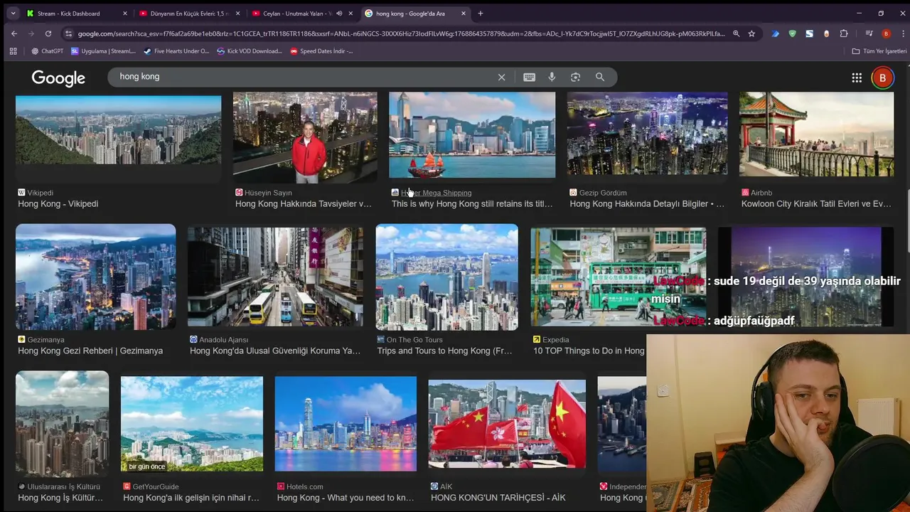Click the address bar URL
The width and height of the screenshot is (910, 512).
[401, 33]
